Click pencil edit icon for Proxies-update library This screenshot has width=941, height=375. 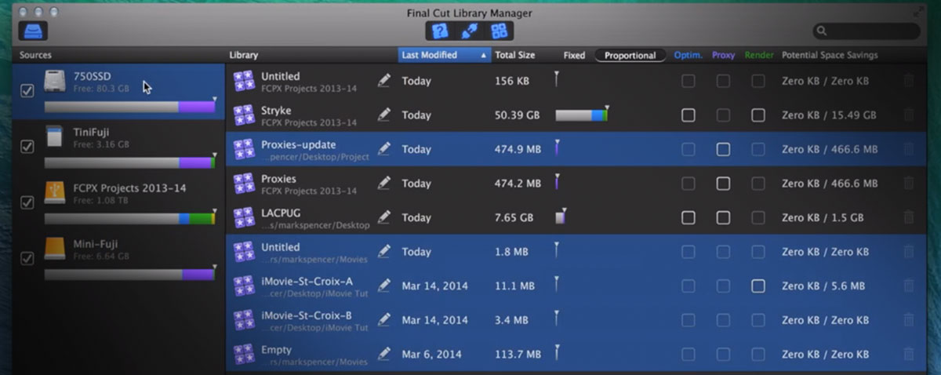click(383, 148)
